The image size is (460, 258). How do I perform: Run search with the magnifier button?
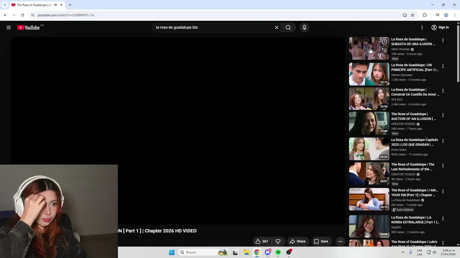[x=288, y=28]
